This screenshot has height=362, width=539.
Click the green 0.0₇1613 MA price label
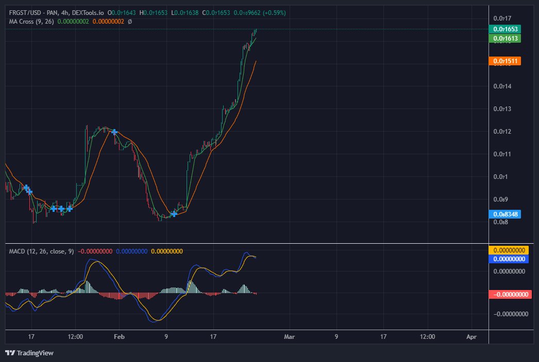pyautogui.click(x=505, y=39)
